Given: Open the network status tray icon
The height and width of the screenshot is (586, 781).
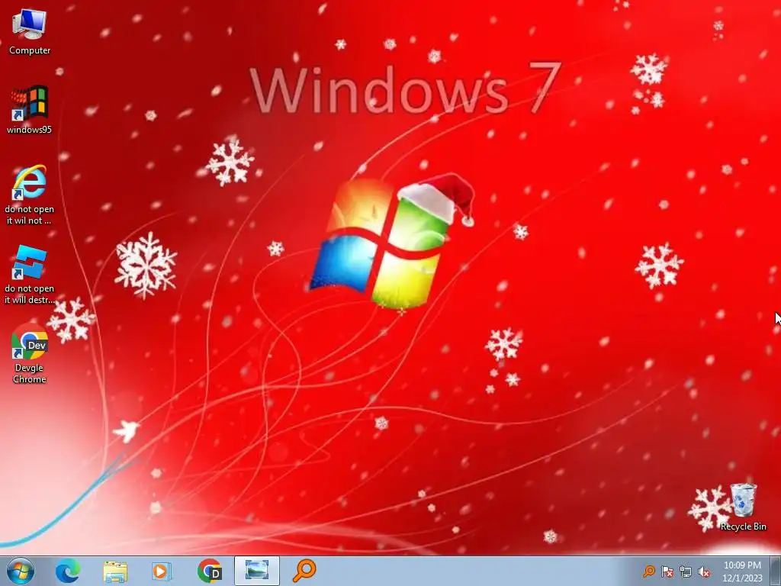Looking at the screenshot, I should [686, 572].
